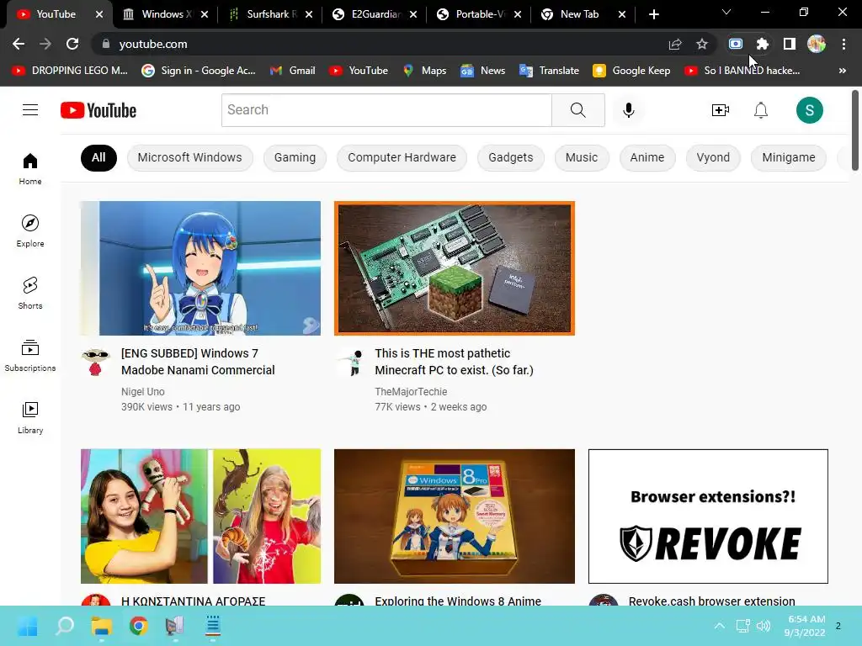This screenshot has height=646, width=862.
Task: Open the pathetic Minecraft PC video title
Action: (454, 362)
